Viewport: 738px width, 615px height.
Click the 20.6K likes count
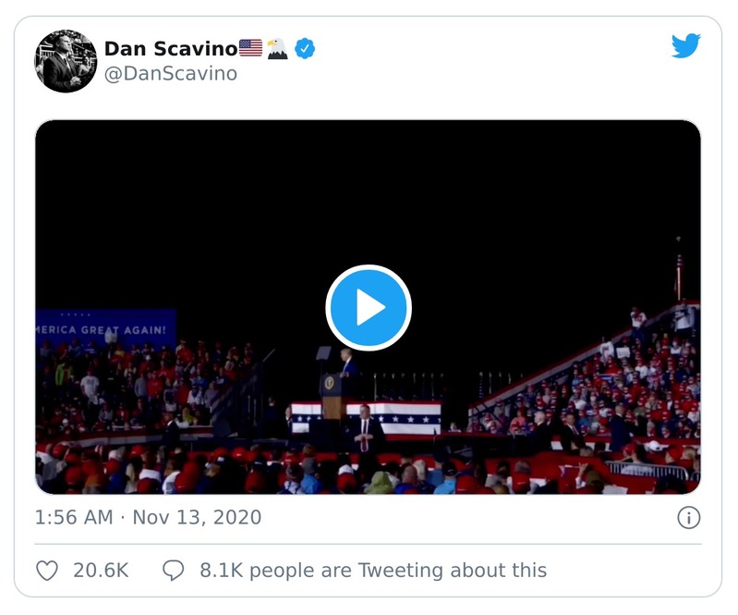pos(101,571)
